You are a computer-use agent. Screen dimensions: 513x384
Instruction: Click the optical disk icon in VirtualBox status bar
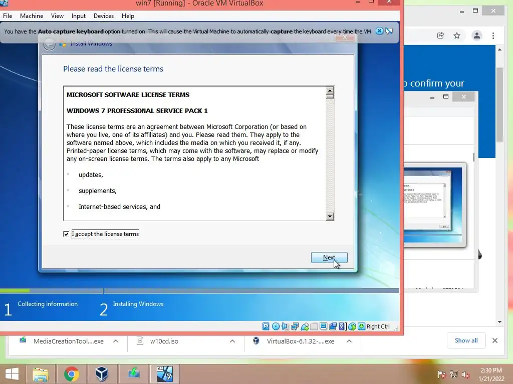[x=276, y=326]
